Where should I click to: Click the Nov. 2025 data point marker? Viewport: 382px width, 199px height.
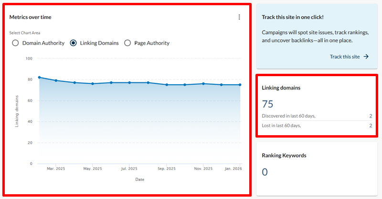click(203, 84)
